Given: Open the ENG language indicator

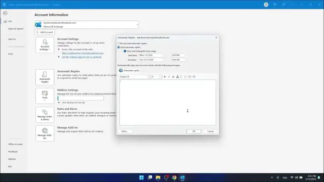Looking at the screenshot, I should (285, 177).
